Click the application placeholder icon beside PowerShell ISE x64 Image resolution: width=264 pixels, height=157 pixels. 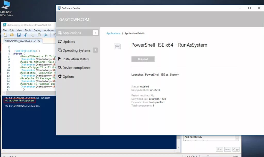[x=117, y=46]
